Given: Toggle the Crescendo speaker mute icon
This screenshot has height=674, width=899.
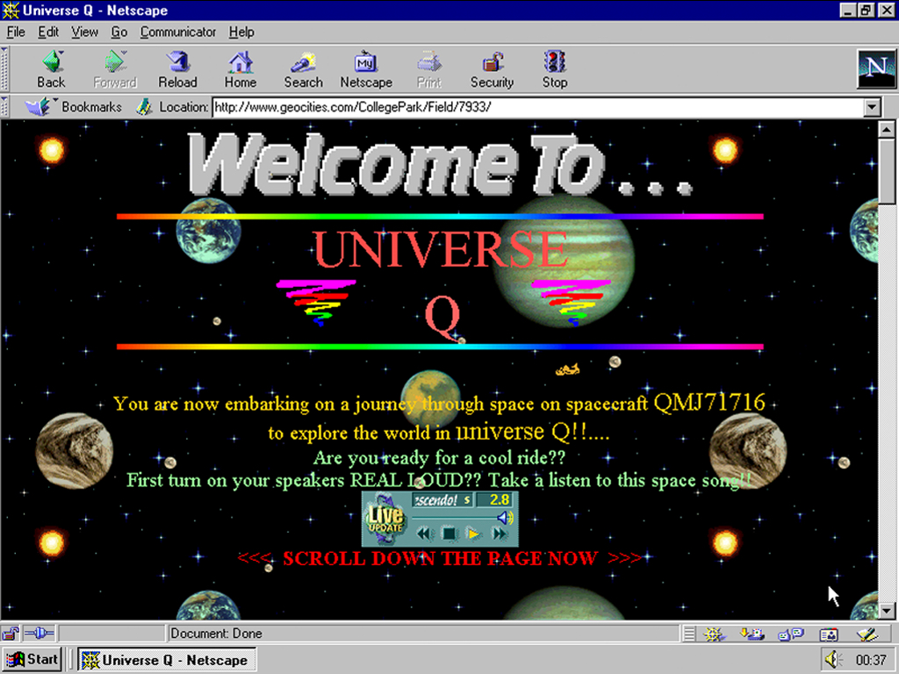Looking at the screenshot, I should pos(505,518).
